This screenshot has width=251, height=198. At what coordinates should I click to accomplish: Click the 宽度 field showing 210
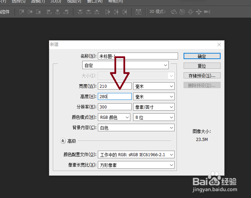click(x=115, y=86)
